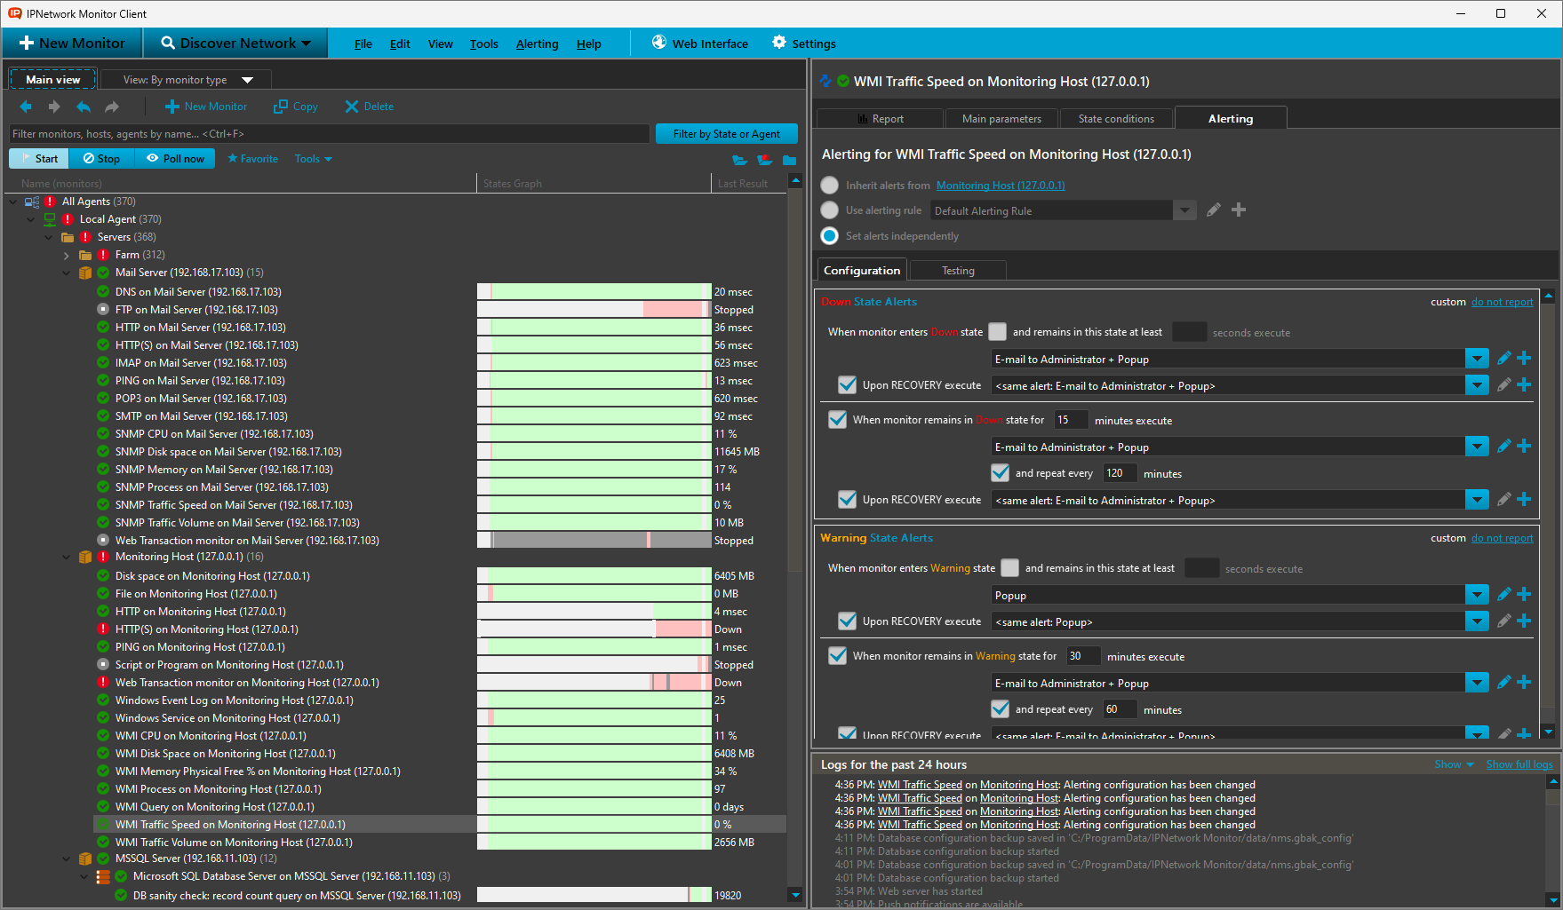This screenshot has height=910, width=1563.
Task: Check the 'When monitor enters Down state' checkbox
Action: [998, 332]
